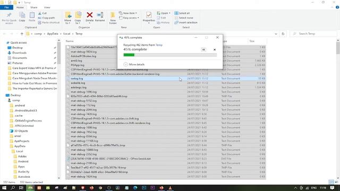Screen dimensions: 340x191
Task: Click the ENG language indicator
Action: [314, 188]
